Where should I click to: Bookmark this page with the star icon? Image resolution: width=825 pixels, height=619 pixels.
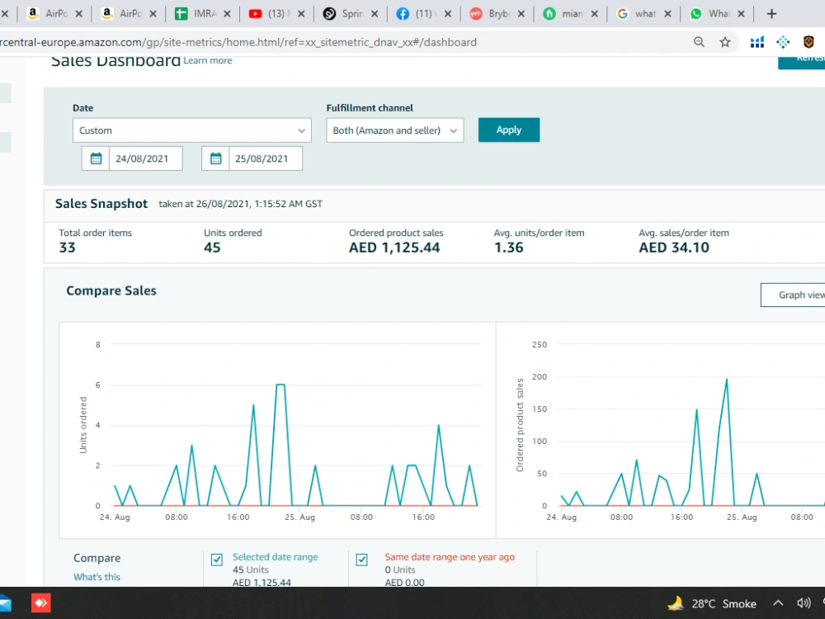[725, 42]
